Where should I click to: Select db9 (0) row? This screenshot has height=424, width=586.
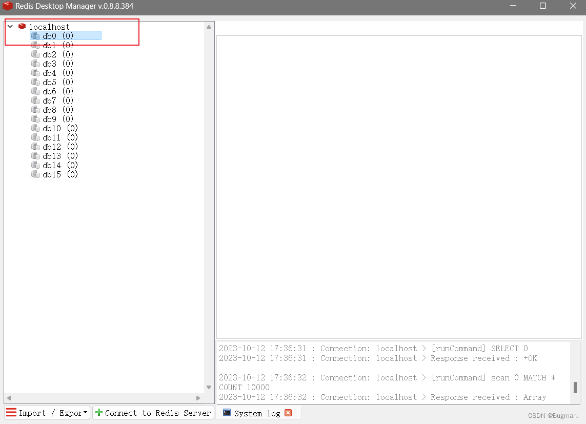tap(58, 119)
